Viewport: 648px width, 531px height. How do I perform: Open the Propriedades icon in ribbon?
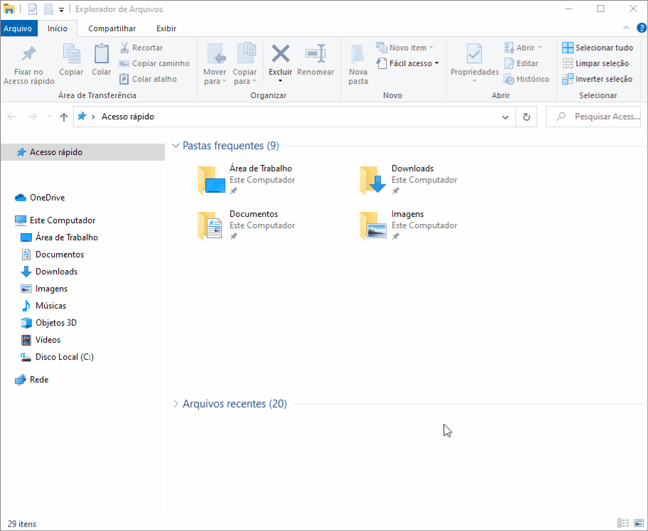click(x=474, y=54)
